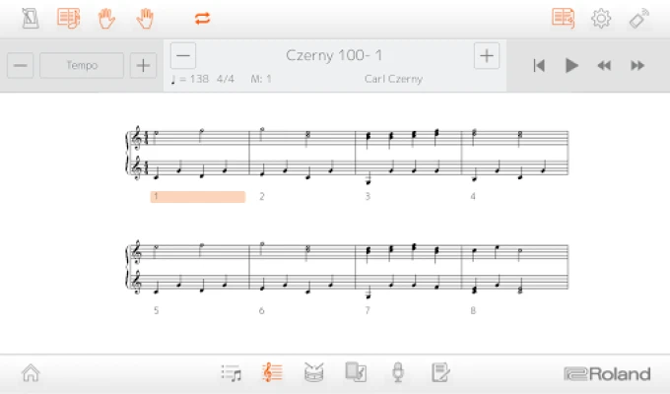
Task: Toggle the right hand part
Action: point(146,18)
